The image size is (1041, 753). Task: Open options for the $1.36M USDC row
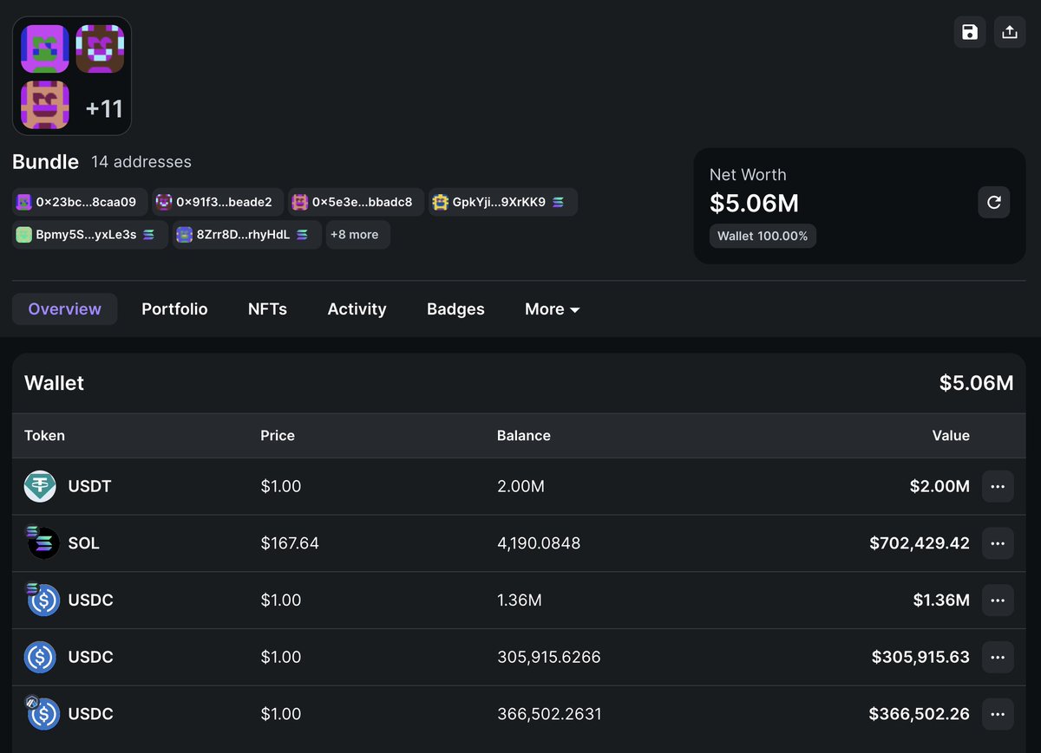pyautogui.click(x=998, y=600)
